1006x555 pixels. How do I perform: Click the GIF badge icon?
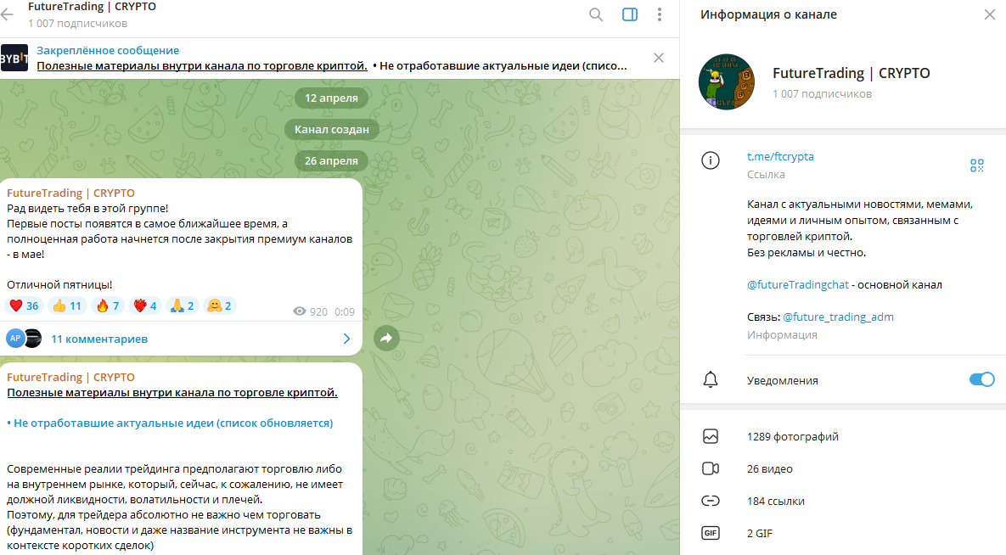[711, 533]
